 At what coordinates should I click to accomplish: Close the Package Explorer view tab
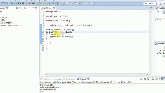(x=7, y=8)
